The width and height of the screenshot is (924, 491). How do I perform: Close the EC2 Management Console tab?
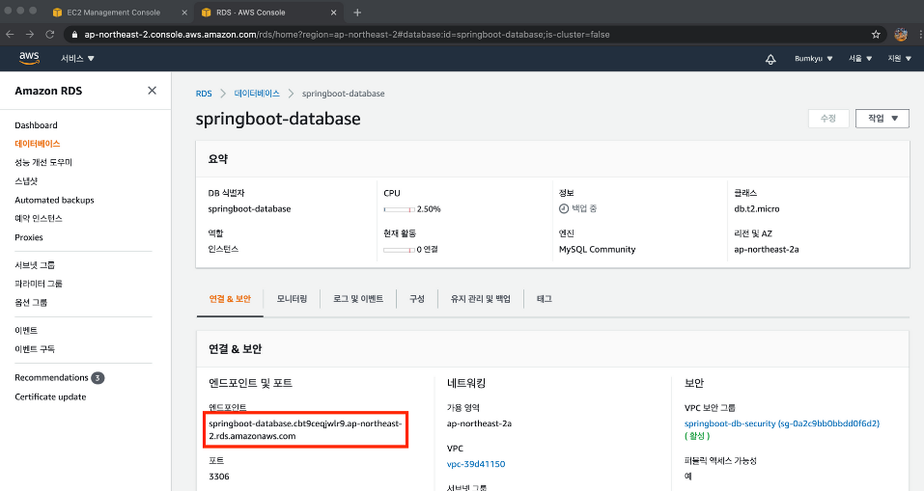184,13
